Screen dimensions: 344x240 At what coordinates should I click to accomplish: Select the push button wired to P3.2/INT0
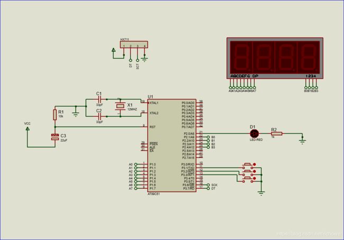[x=248, y=173]
